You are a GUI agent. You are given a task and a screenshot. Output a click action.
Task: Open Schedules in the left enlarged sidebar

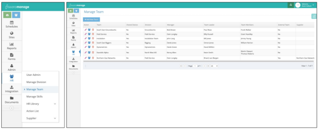[x=12, y=24]
